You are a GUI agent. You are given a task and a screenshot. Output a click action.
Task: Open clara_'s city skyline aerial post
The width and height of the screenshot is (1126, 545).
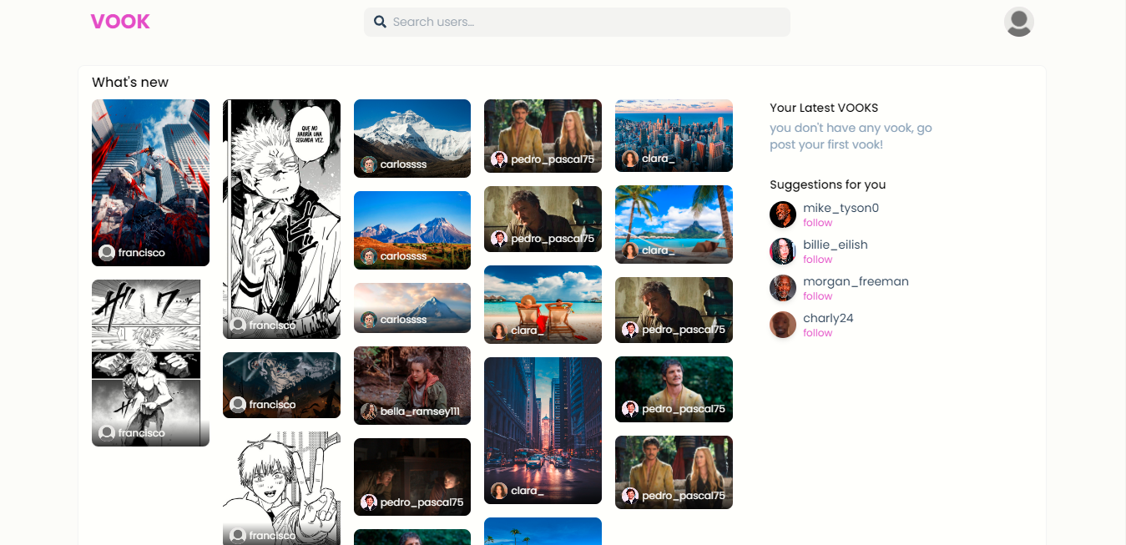pyautogui.click(x=674, y=135)
